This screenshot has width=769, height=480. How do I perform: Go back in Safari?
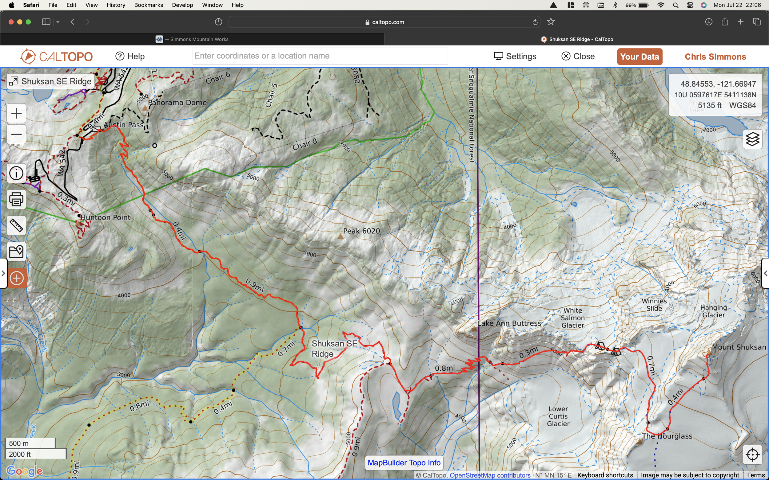point(73,21)
